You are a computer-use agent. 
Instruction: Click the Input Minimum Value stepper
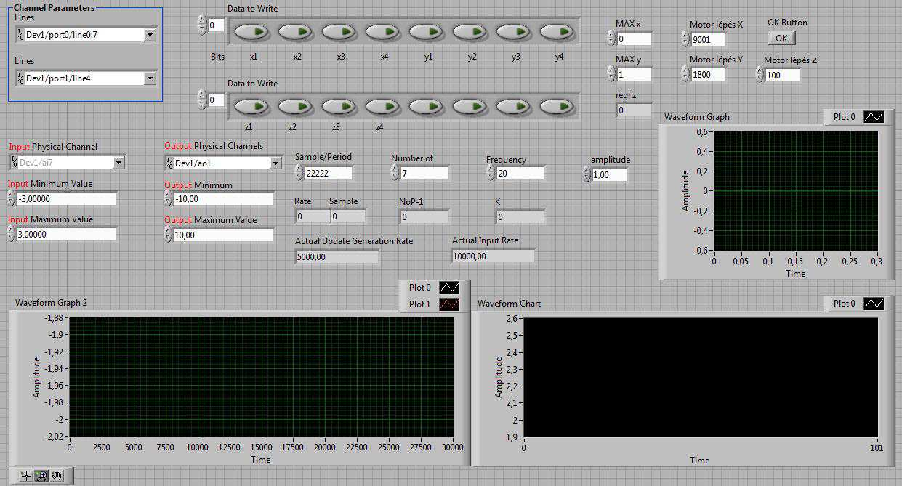11,198
